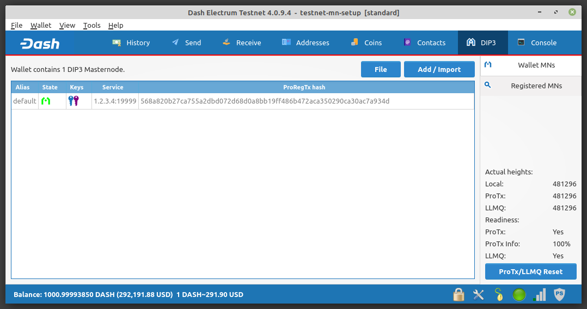
Task: Click the seed sprout icon
Action: click(499, 295)
